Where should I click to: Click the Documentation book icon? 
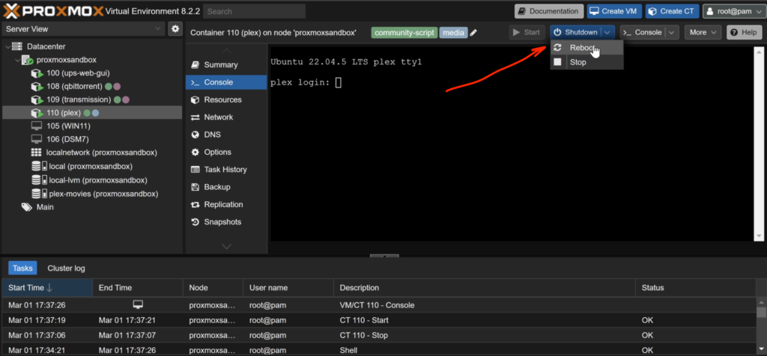521,11
